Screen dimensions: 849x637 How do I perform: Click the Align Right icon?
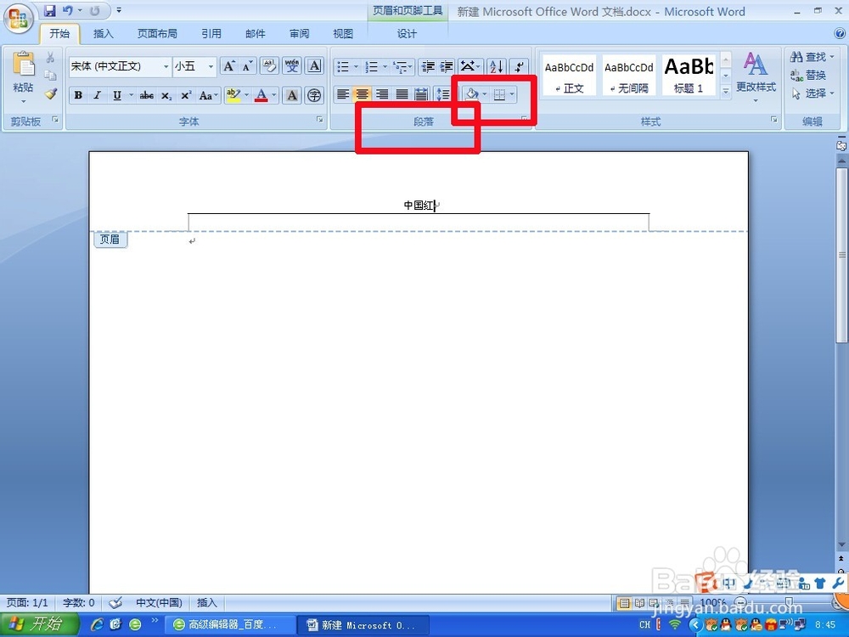point(382,94)
